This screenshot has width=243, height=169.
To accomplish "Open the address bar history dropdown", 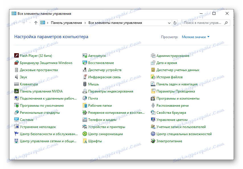I will [169, 23].
